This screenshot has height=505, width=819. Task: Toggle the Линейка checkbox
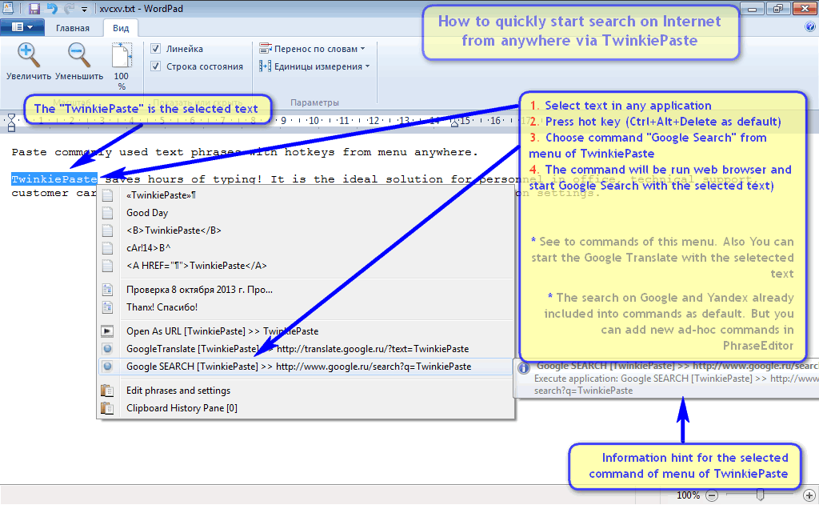tap(156, 49)
